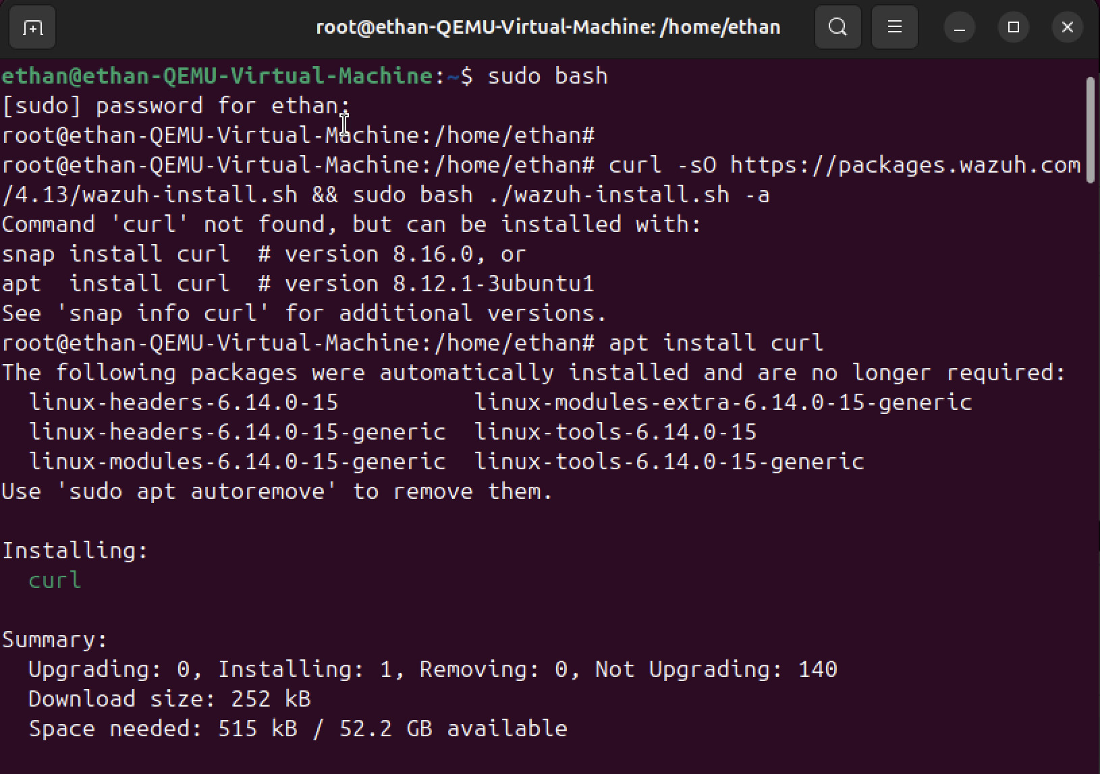
Task: Click the window title root@ethan-QEMU-Virtual-Machine
Action: point(548,28)
